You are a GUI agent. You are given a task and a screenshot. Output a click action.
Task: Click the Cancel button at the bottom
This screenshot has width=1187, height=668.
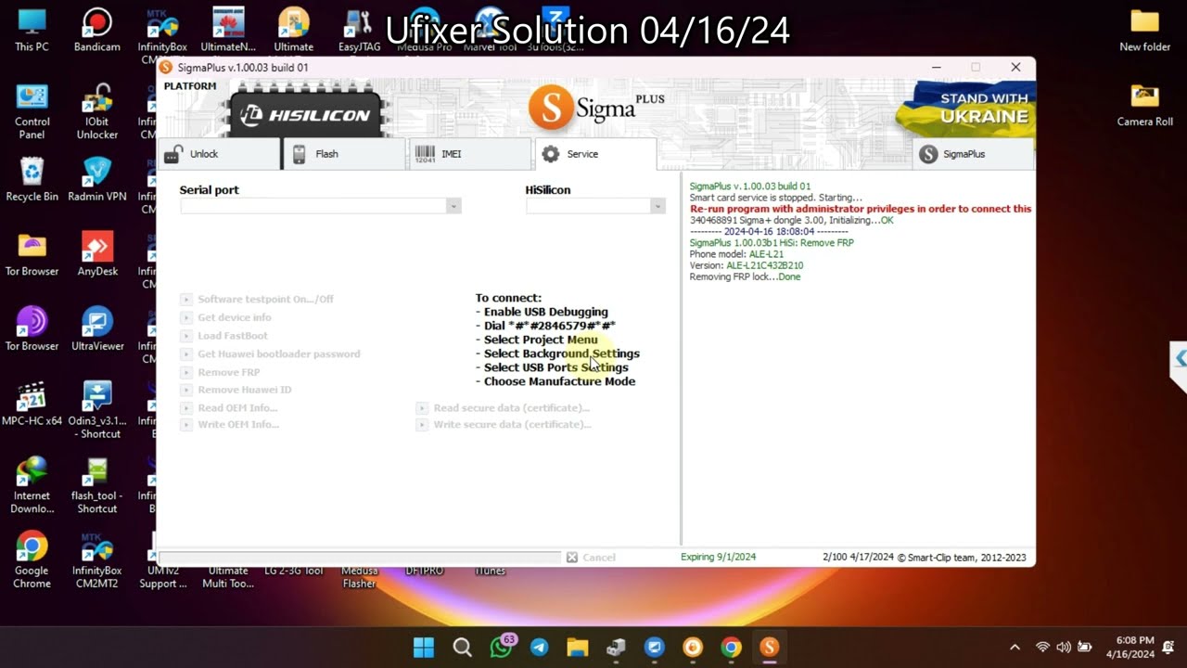pyautogui.click(x=592, y=557)
